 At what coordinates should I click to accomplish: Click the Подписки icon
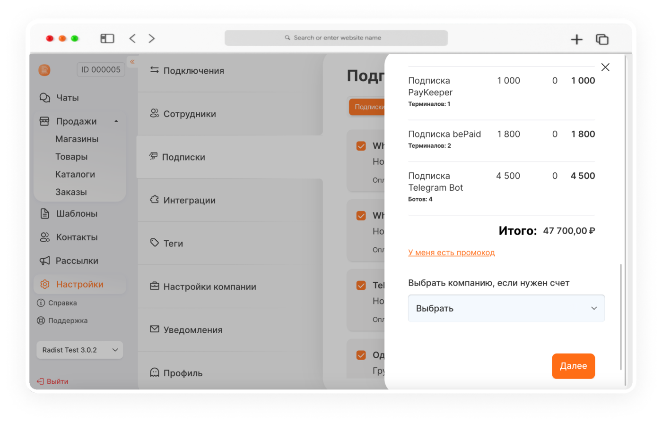click(x=153, y=156)
